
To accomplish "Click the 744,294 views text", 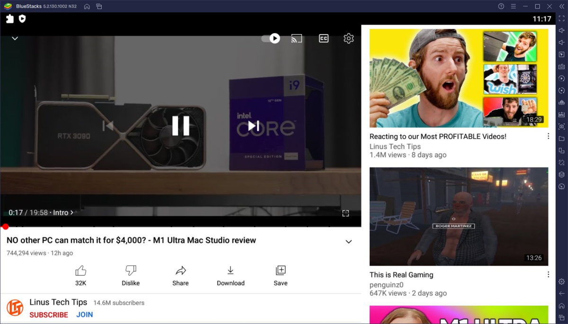I will (26, 253).
